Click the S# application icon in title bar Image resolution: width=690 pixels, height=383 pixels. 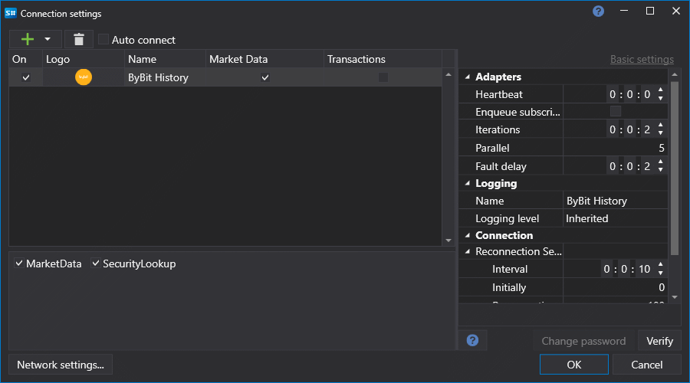(11, 13)
